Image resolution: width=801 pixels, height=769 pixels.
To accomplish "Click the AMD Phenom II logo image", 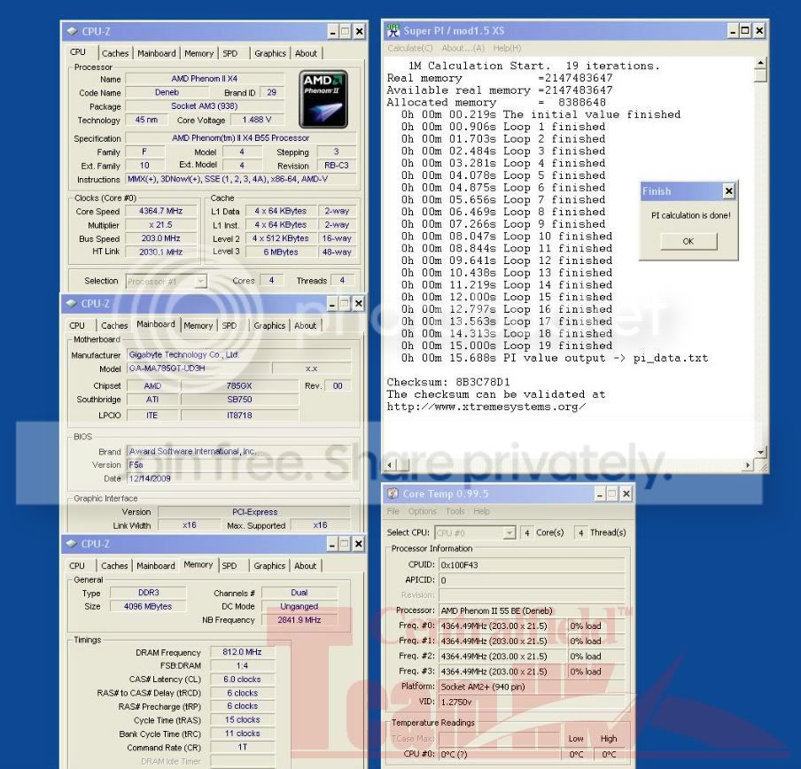I will [x=324, y=99].
